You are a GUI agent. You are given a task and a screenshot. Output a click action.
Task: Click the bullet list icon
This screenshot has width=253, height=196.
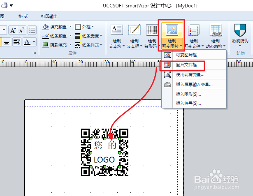click(x=32, y=30)
